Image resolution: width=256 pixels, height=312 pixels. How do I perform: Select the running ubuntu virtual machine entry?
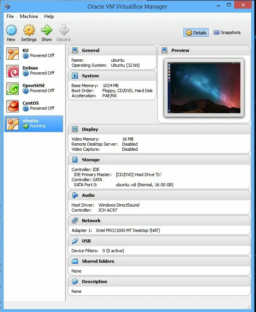point(34,124)
